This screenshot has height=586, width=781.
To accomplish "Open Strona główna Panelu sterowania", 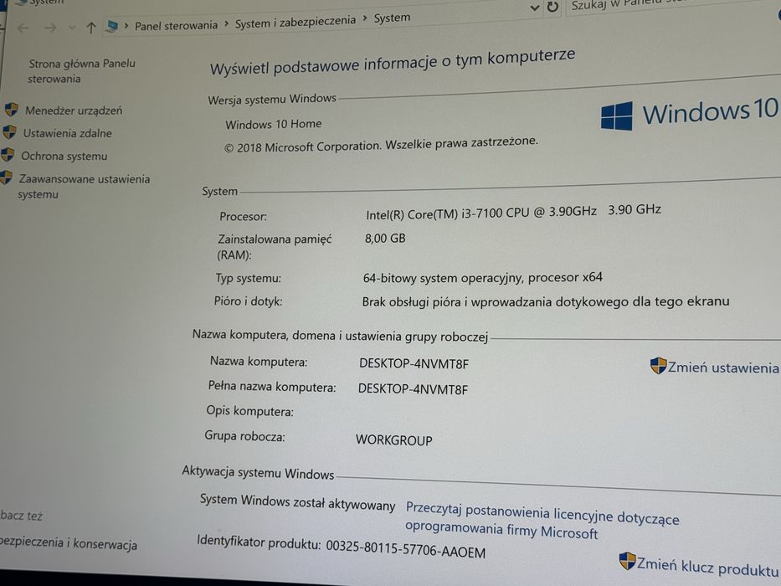I will [81, 71].
